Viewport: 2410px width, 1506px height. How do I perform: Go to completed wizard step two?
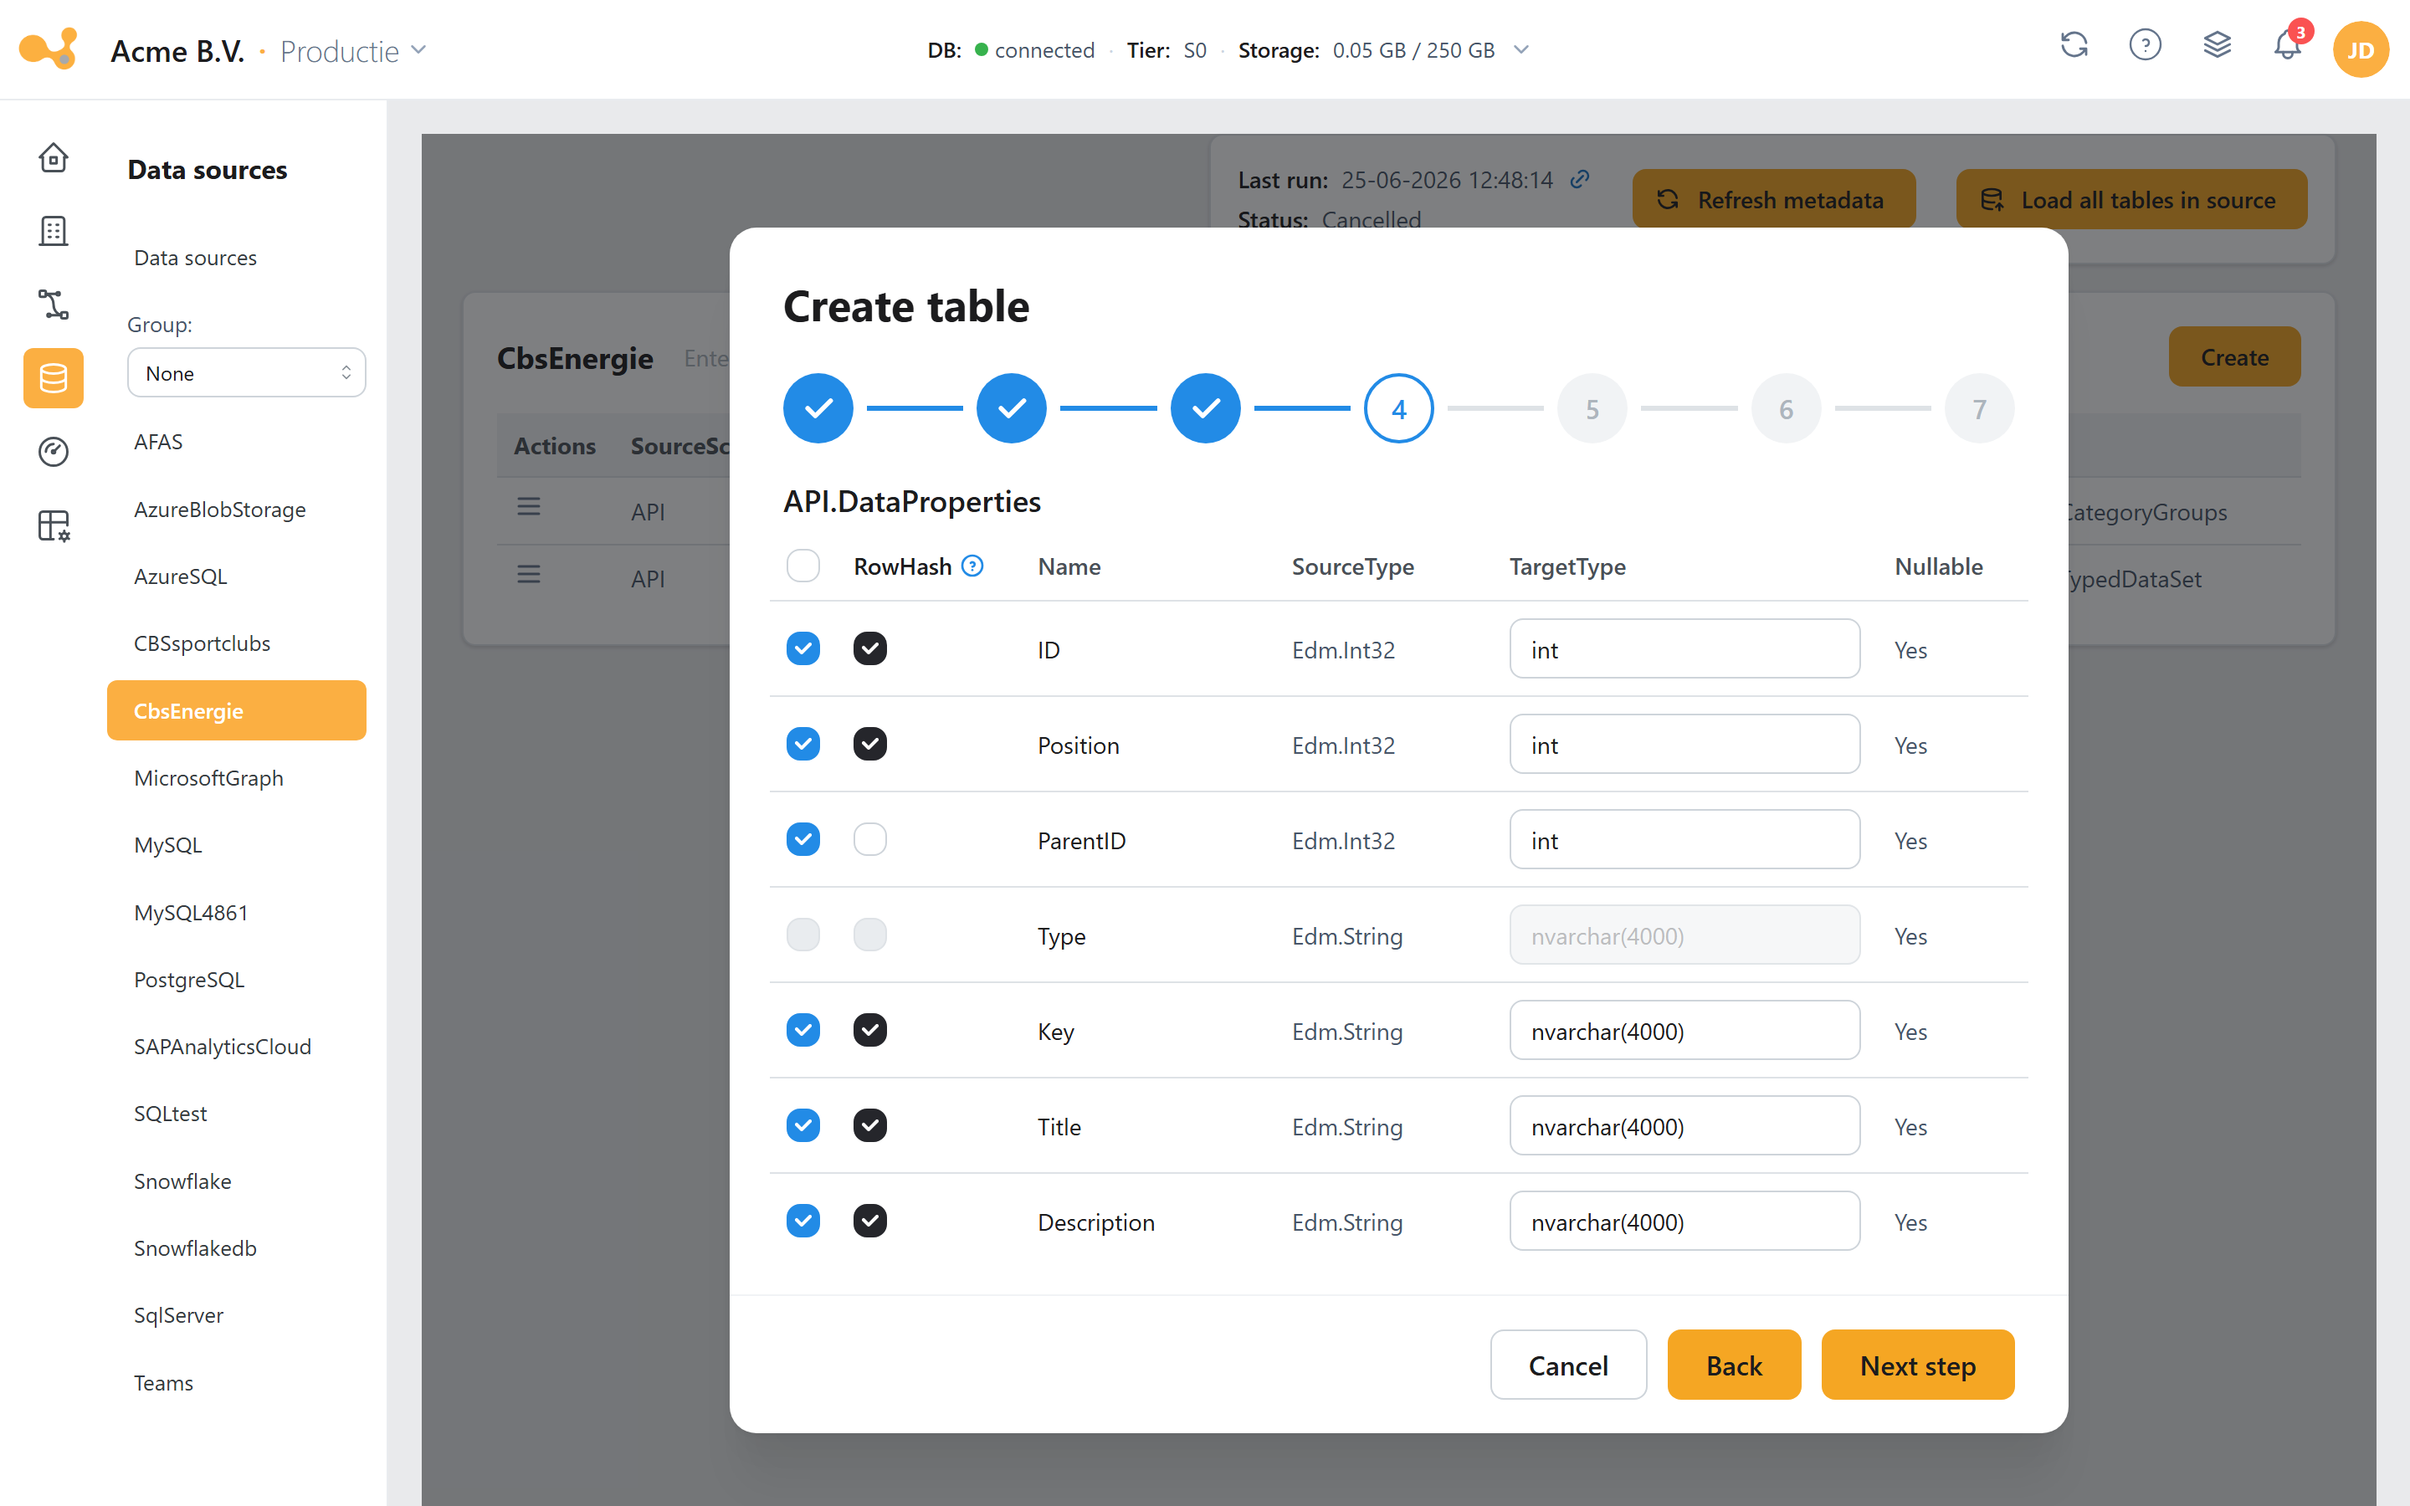tap(1012, 408)
